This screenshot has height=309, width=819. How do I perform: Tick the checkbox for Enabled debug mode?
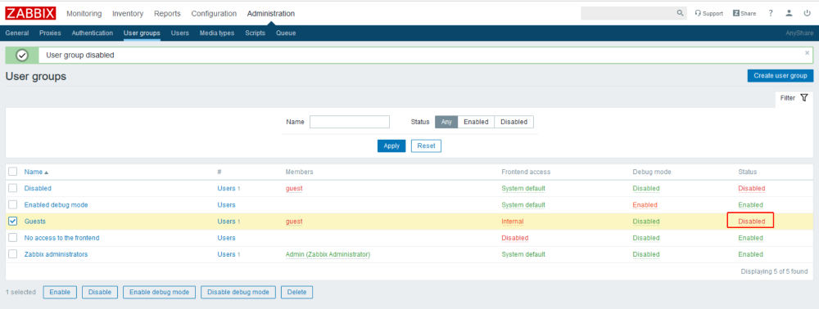pyautogui.click(x=13, y=205)
